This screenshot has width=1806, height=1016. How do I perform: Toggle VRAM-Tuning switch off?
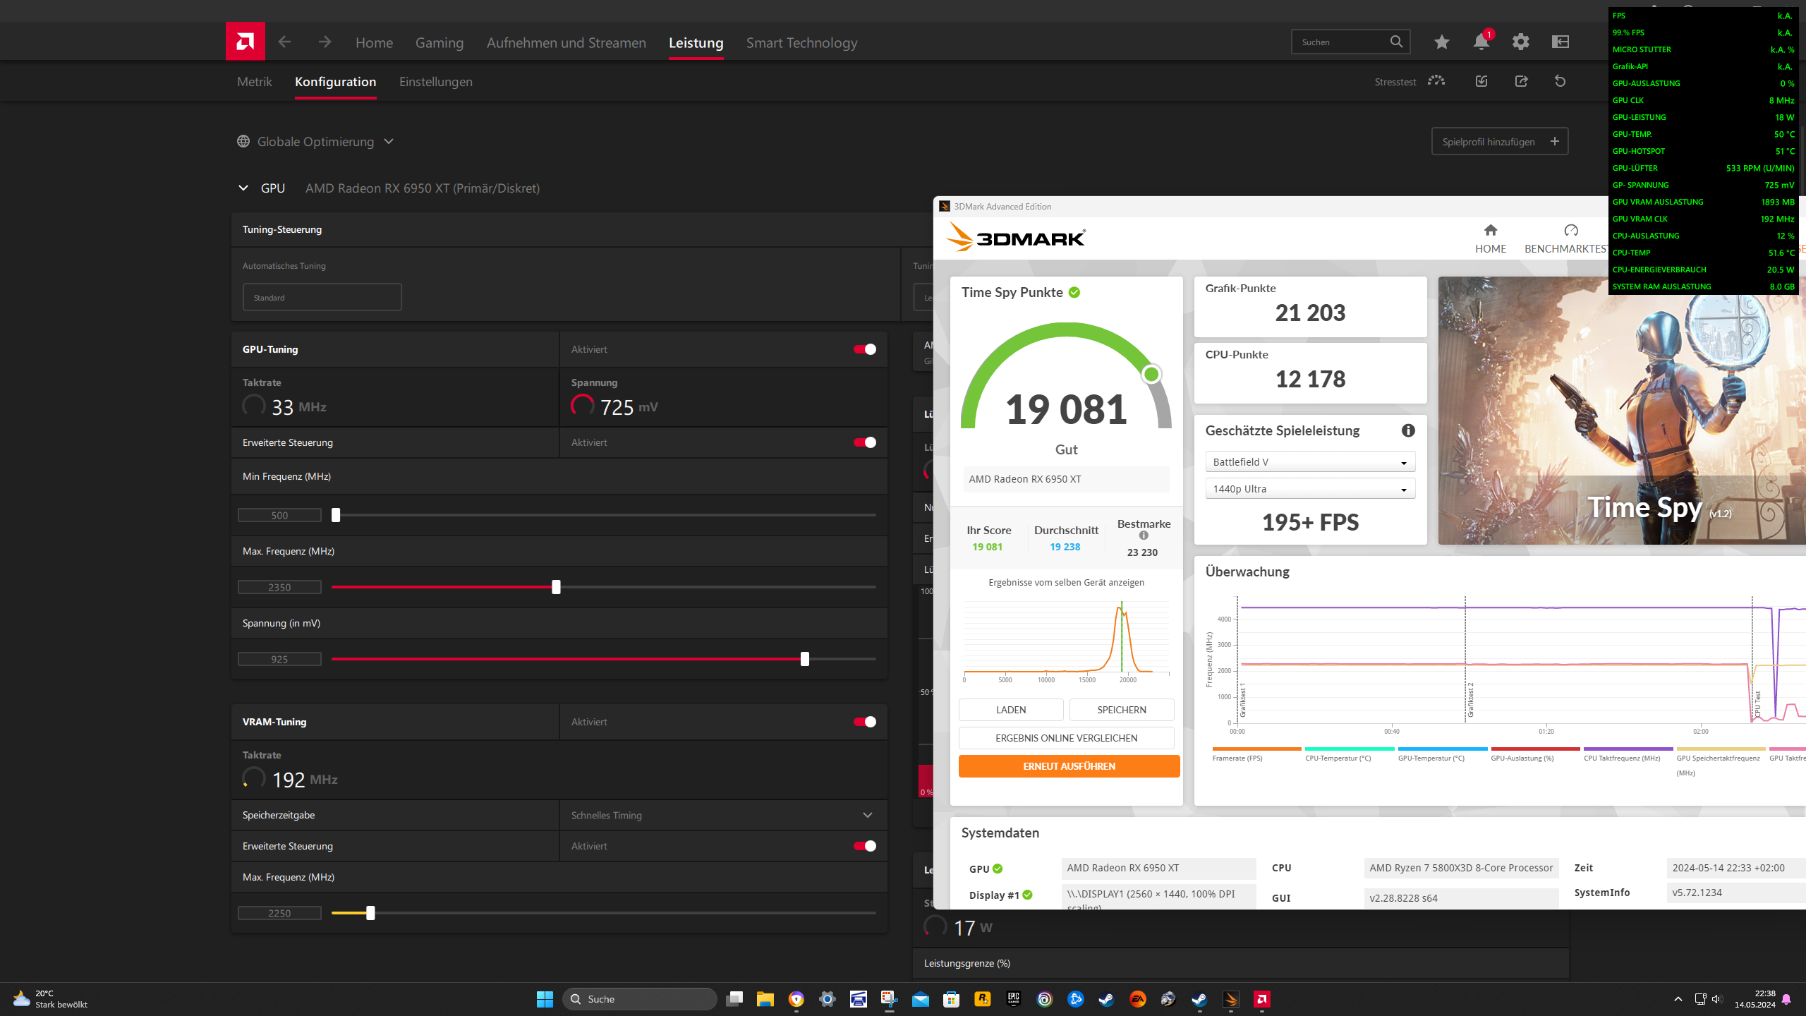(865, 722)
